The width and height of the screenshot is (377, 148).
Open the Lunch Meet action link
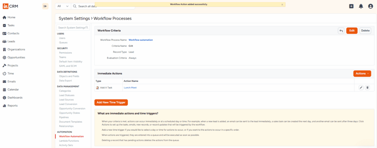(x=130, y=88)
